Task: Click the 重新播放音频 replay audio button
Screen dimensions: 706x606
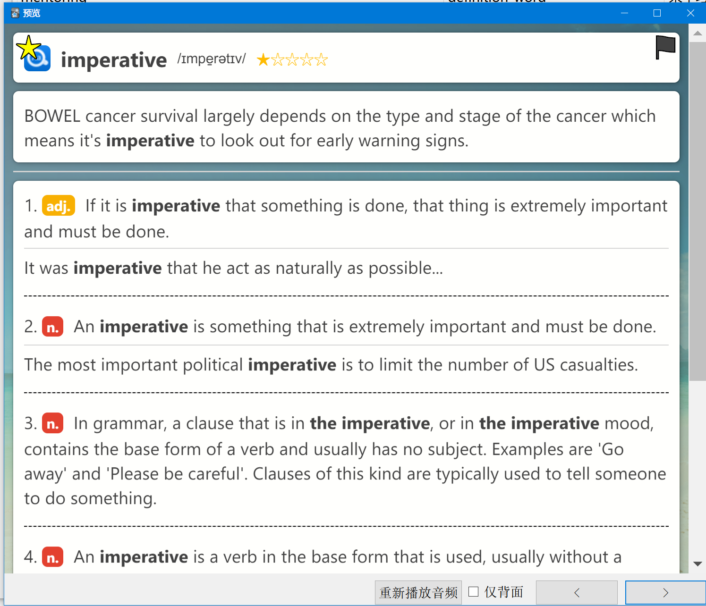Action: [418, 592]
